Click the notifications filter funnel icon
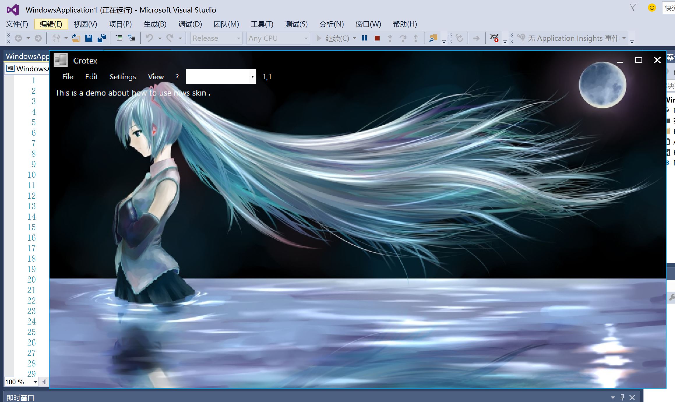This screenshot has width=675, height=402. click(633, 8)
